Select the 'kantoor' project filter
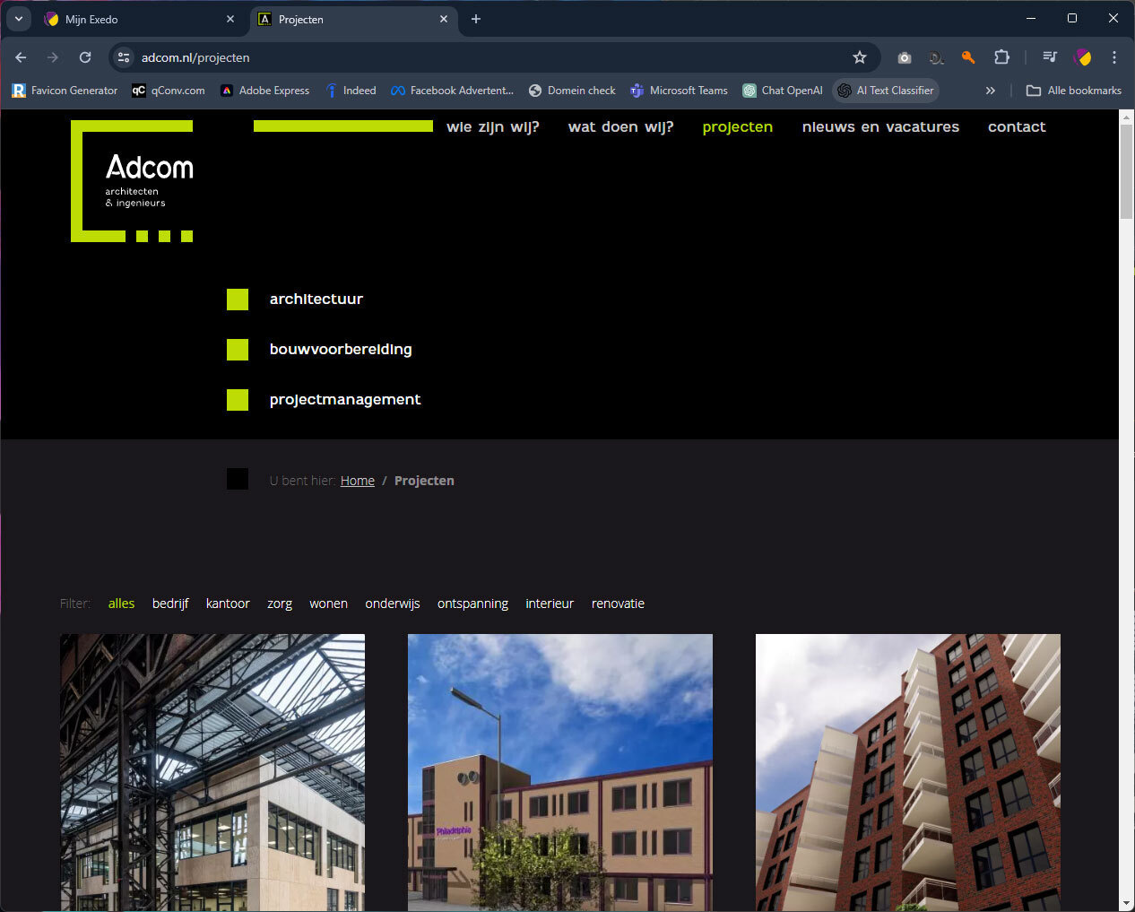This screenshot has height=912, width=1135. [228, 604]
